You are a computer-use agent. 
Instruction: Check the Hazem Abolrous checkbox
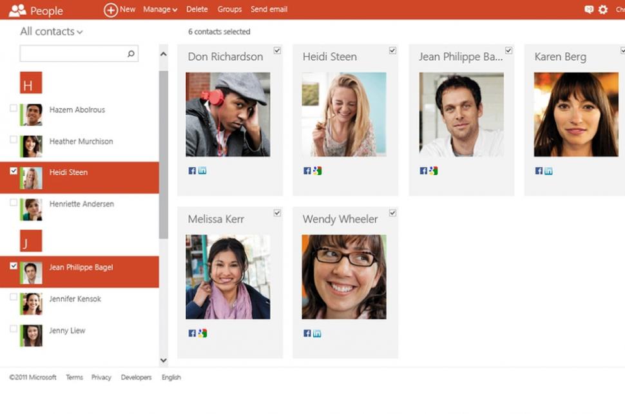(14, 108)
